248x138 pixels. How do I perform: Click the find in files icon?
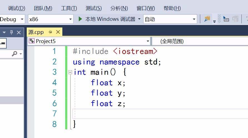[207, 19]
